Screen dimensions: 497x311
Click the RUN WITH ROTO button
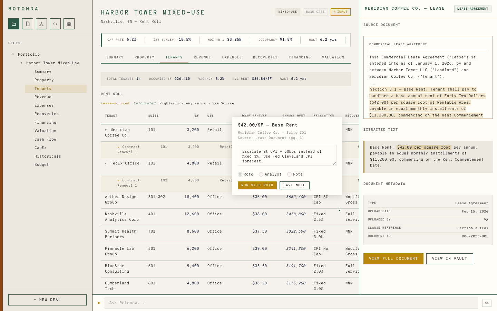tap(257, 185)
